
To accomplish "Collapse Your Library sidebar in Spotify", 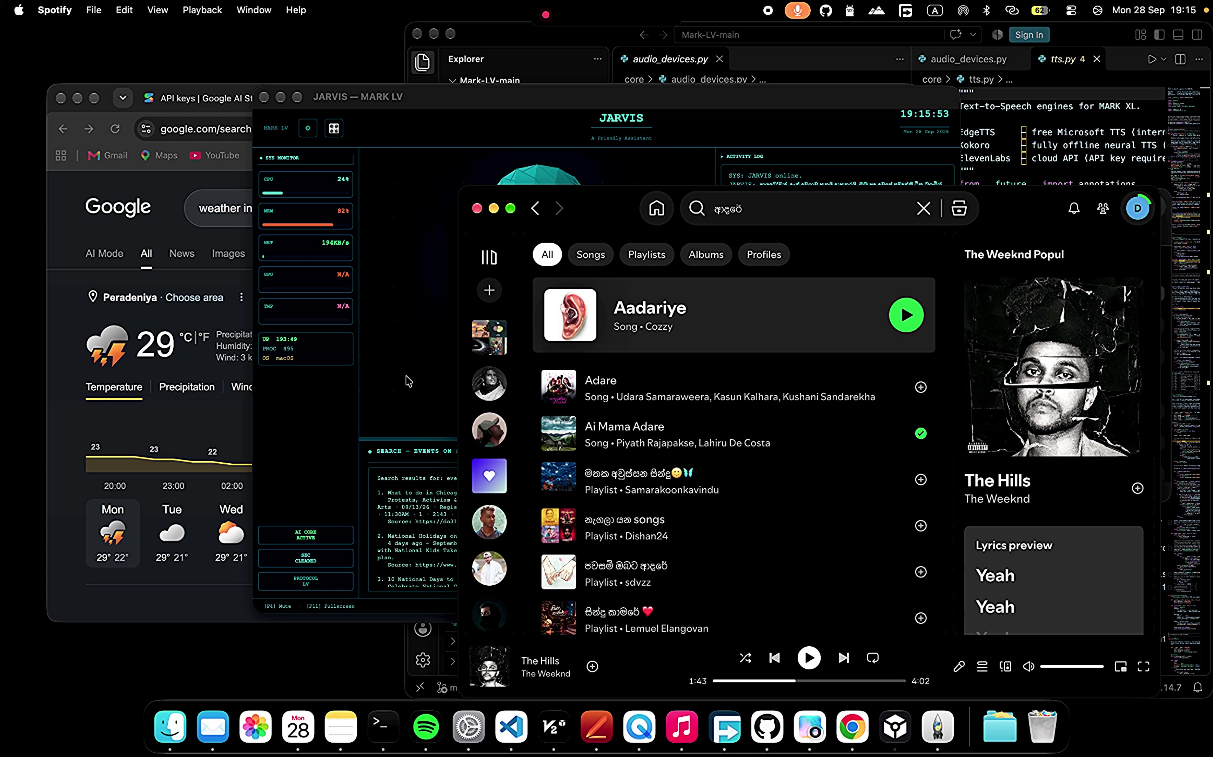I will point(489,257).
